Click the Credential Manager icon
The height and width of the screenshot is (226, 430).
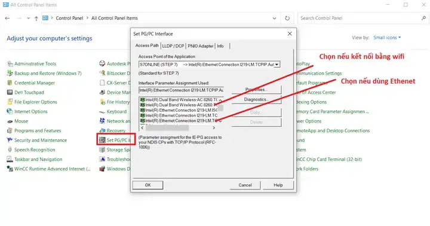tap(10, 83)
